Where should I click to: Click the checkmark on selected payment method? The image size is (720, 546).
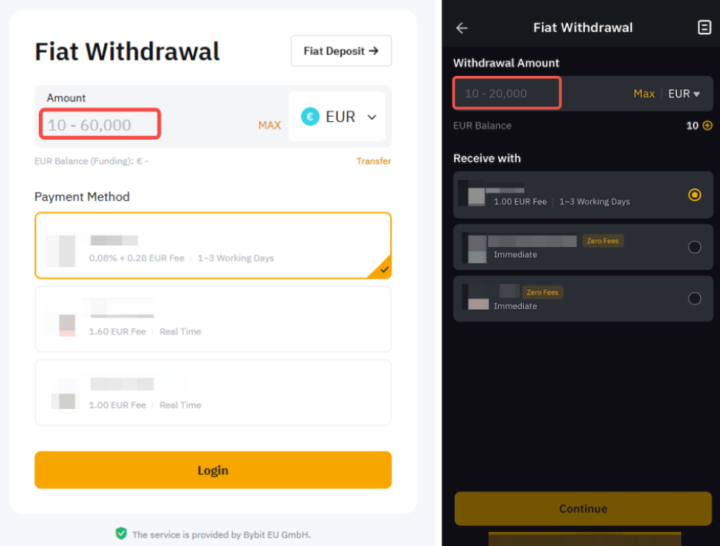pos(384,270)
